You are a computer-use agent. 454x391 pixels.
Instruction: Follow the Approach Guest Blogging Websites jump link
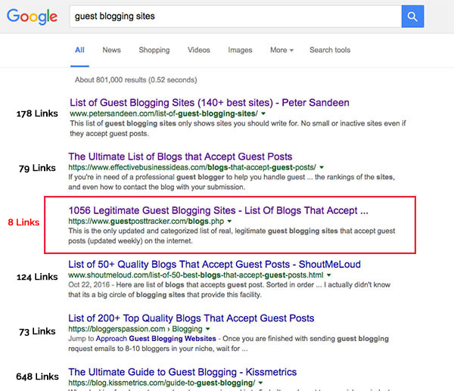tap(156, 339)
